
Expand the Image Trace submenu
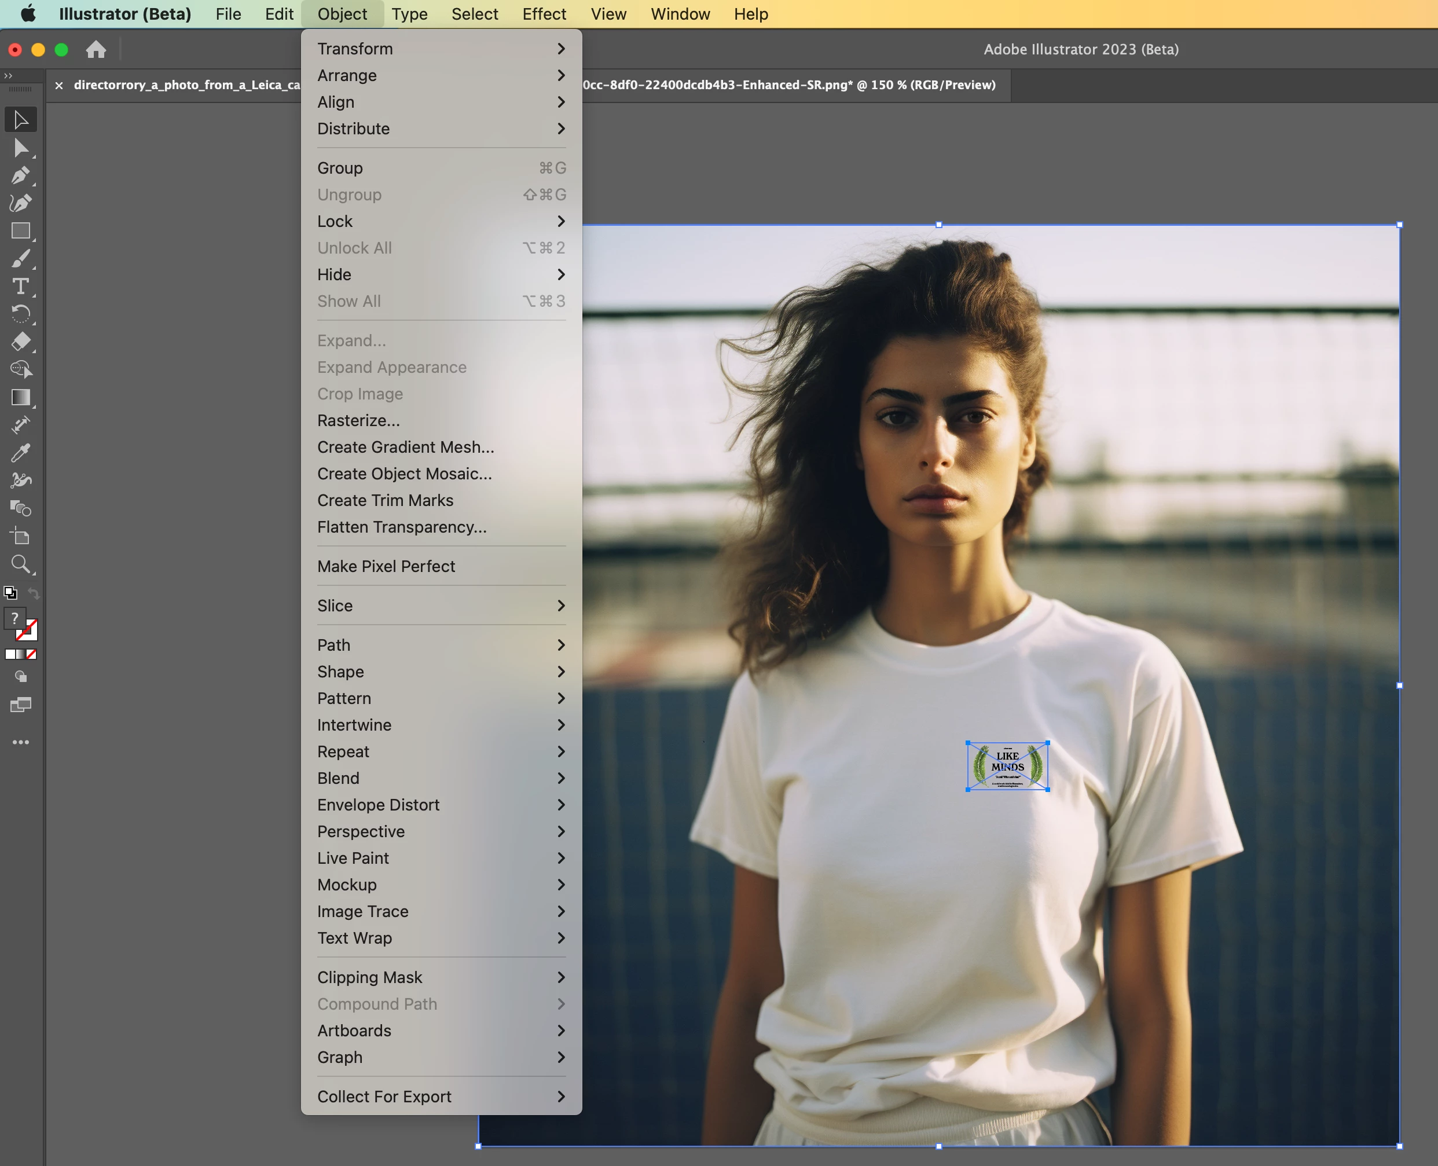[440, 911]
